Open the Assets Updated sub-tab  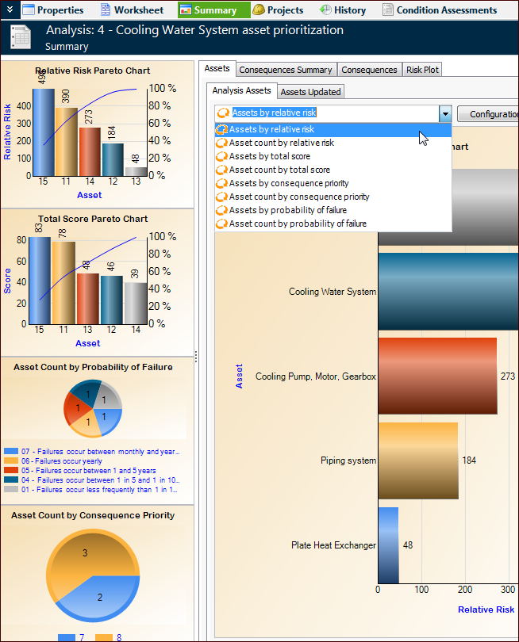pyautogui.click(x=310, y=92)
